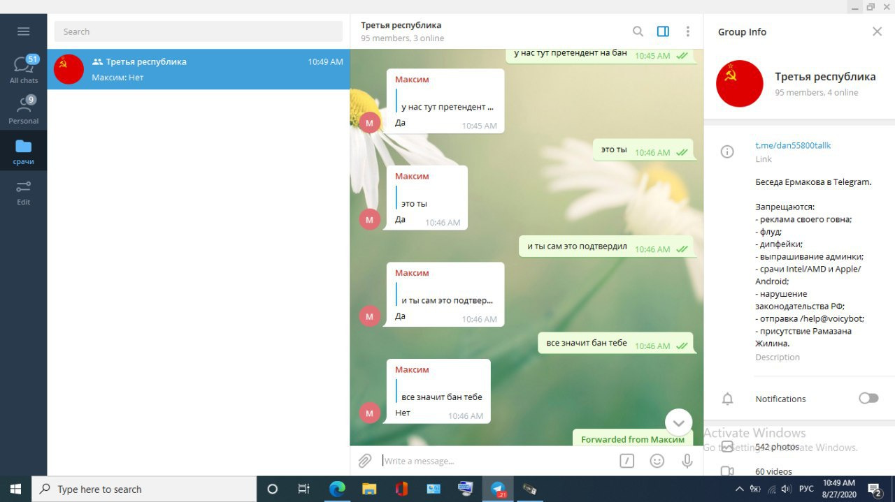895x502 pixels.
Task: Open the taskbar clock showing 10:49 AM
Action: point(838,489)
